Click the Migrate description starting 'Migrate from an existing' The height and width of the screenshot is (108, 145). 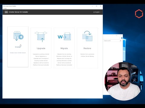(x=64, y=59)
